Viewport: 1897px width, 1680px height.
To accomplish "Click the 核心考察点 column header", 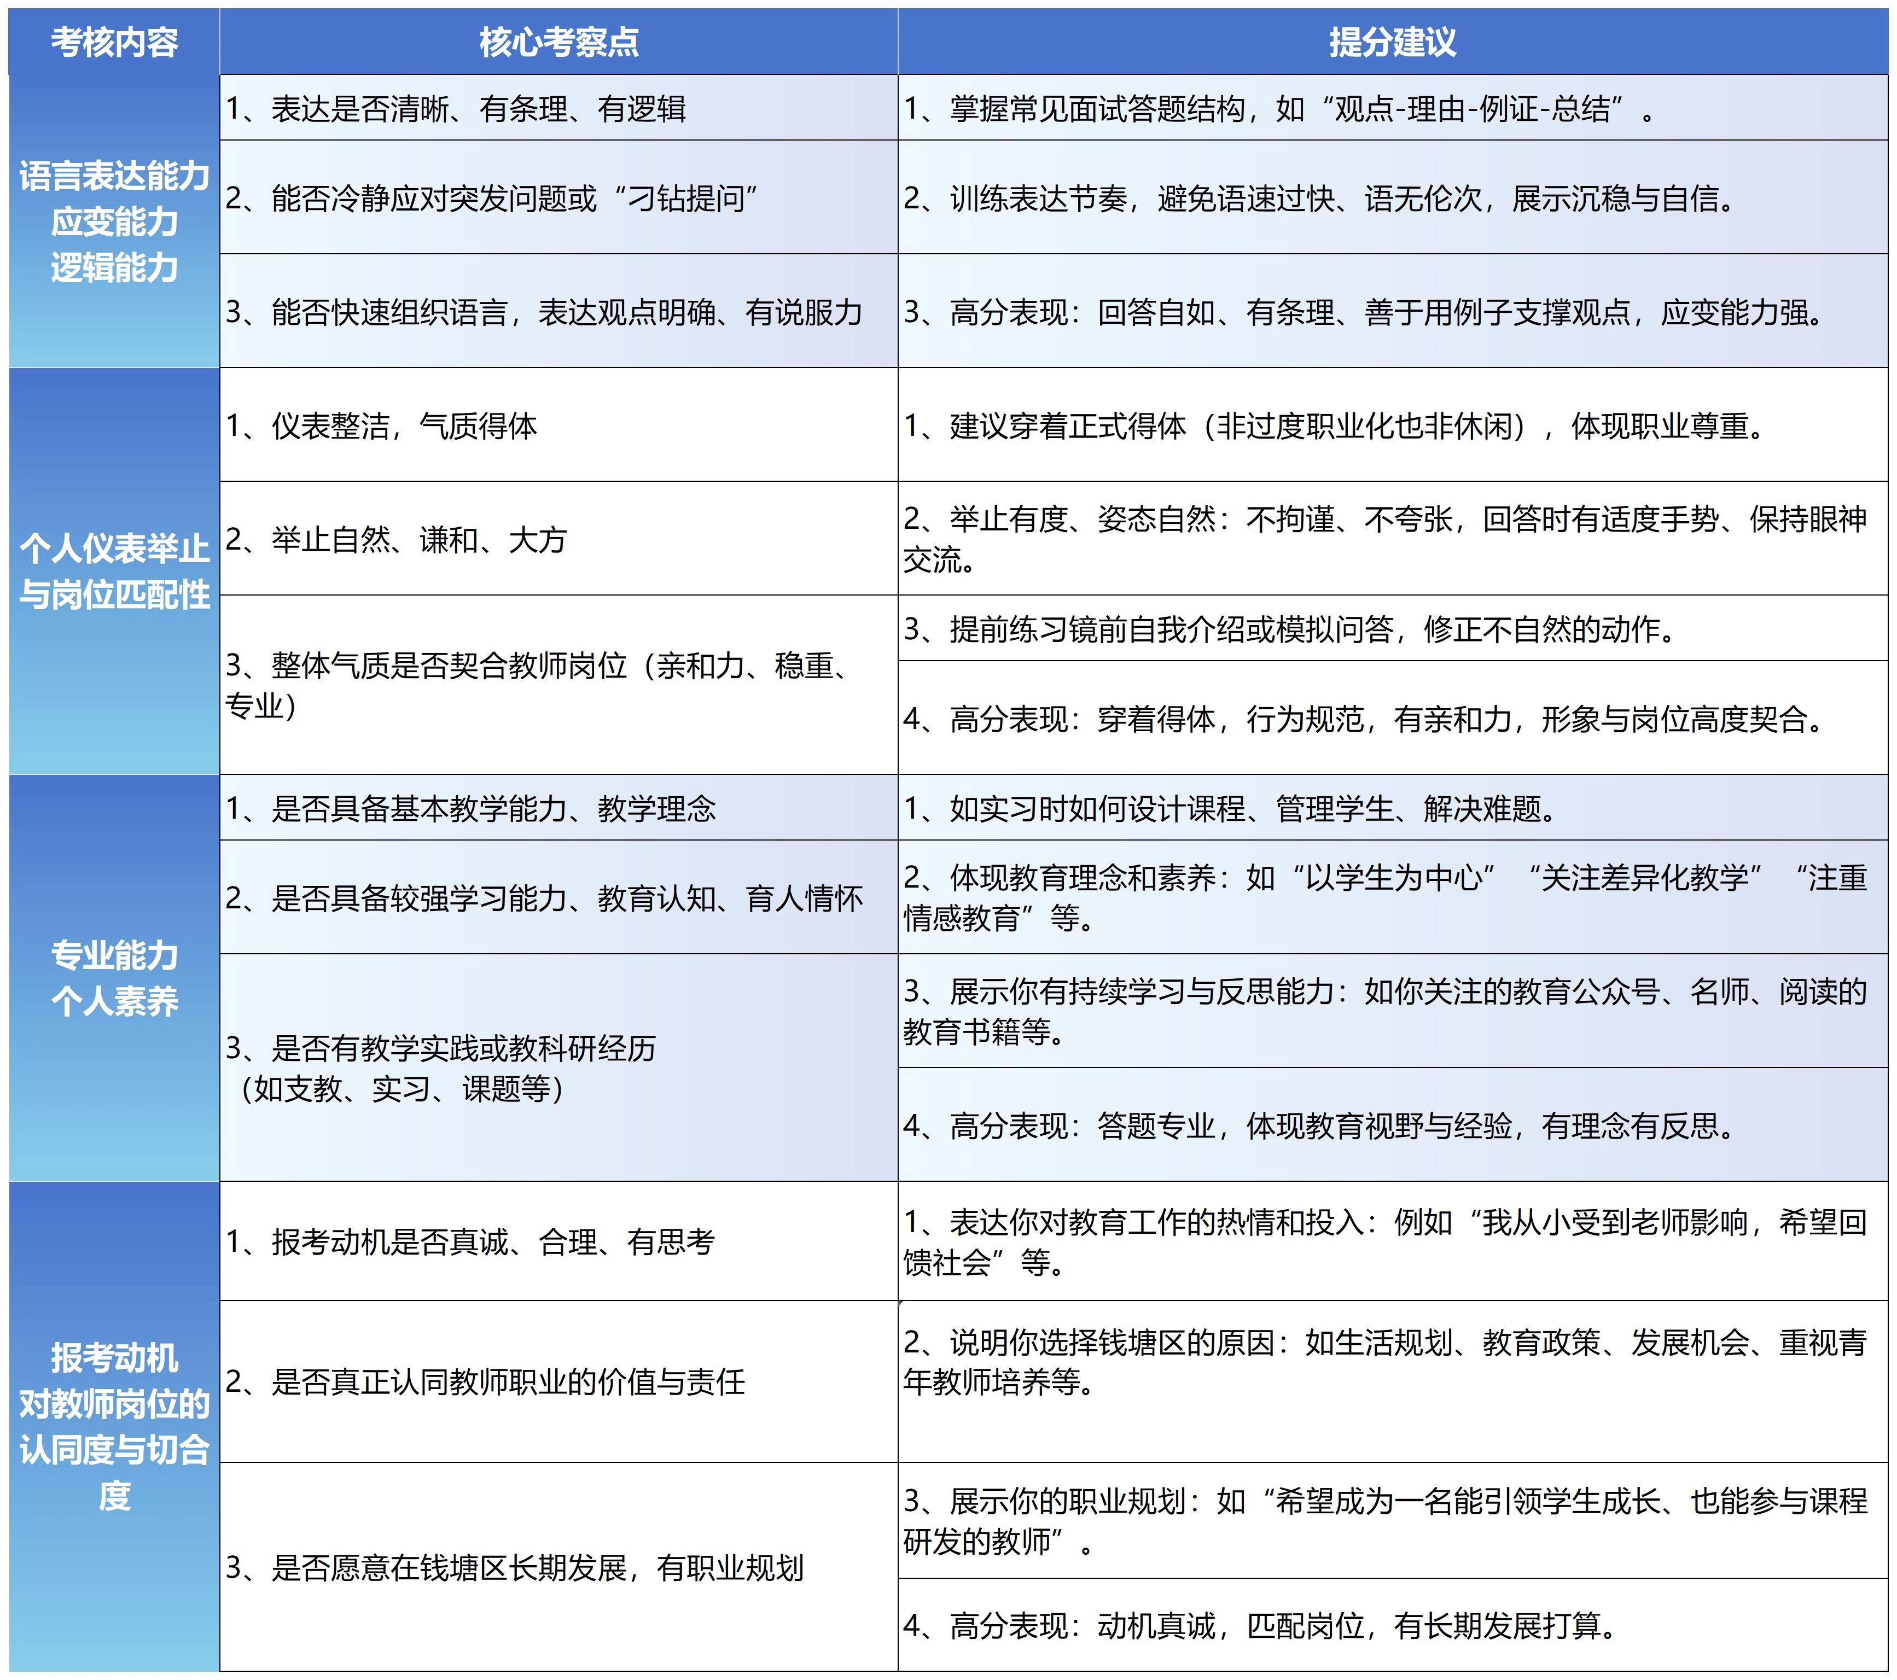I will [558, 42].
